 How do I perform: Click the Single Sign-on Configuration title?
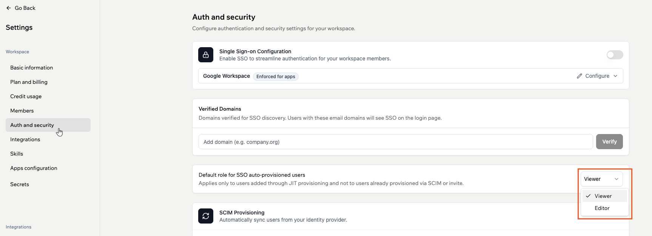[x=255, y=51]
